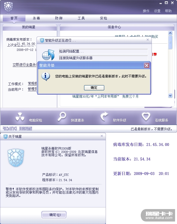
Task: Close the 智能升级 message box
Action: (x=147, y=66)
